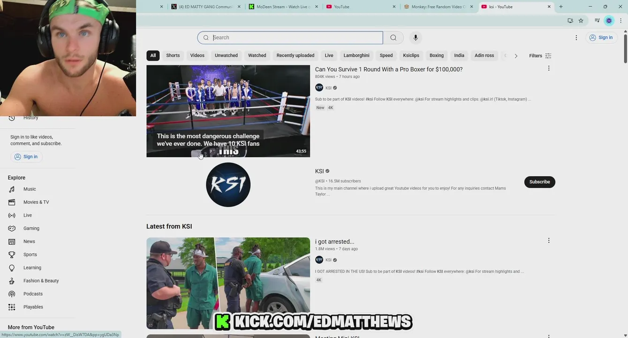
Task: Switch to MoDeen Stream tab
Action: click(x=283, y=7)
